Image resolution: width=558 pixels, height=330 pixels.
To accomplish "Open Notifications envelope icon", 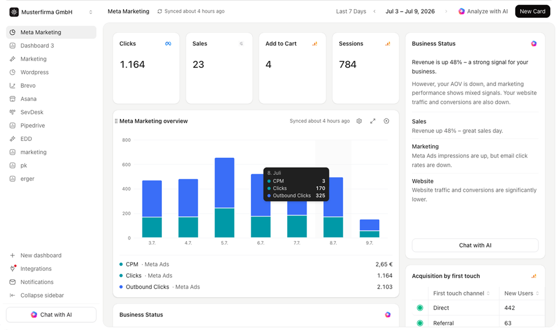I will [x=13, y=282].
